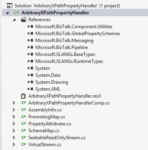Select Microsoft.XLANGs.RuntimeTypes reference
148x150 pixels.
[69, 61]
